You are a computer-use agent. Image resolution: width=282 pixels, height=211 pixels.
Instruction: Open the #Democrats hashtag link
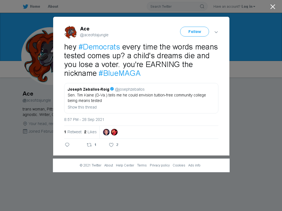pos(99,47)
